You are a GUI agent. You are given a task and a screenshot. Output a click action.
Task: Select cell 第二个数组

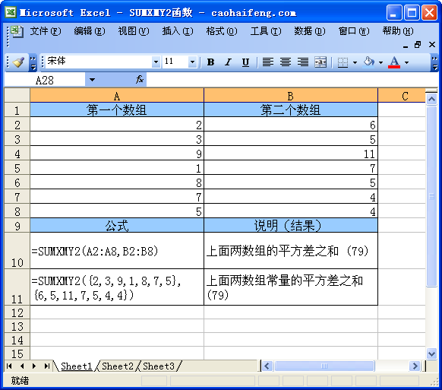(x=291, y=109)
